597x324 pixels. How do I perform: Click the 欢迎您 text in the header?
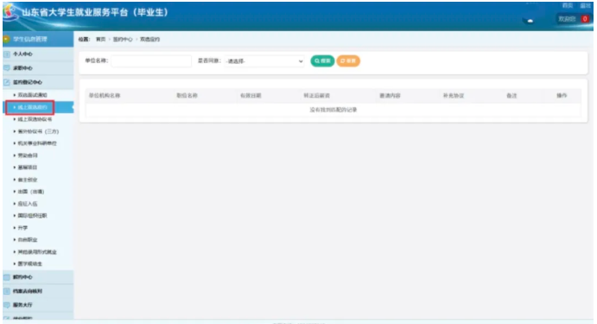567,19
